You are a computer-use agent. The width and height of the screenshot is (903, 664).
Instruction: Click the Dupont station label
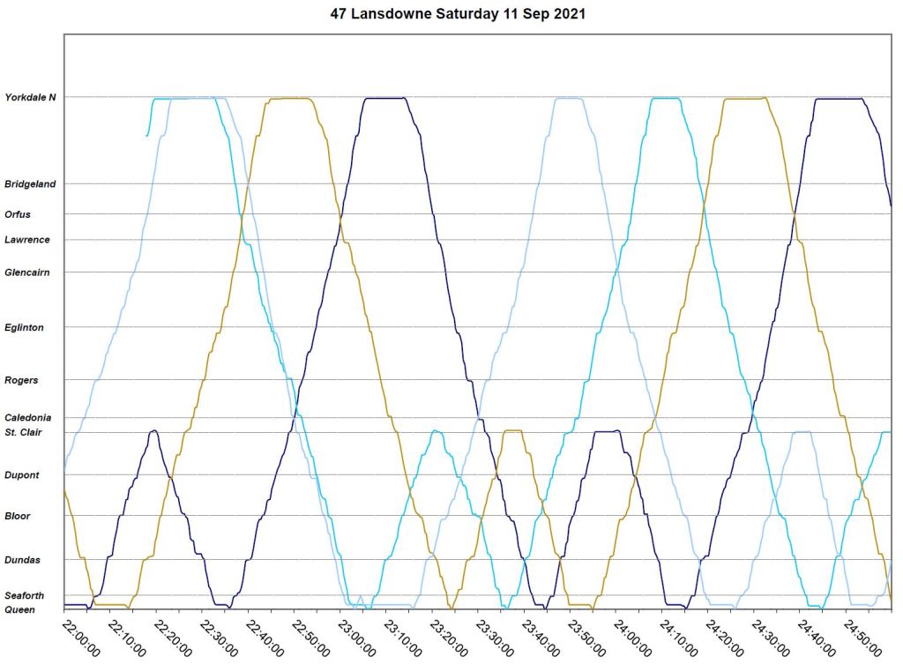[21, 475]
